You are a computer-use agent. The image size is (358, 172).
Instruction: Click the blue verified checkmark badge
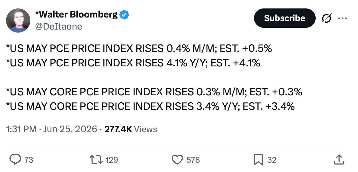coord(124,15)
